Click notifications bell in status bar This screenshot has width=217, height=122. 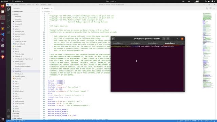pyautogui.click(x=215, y=121)
